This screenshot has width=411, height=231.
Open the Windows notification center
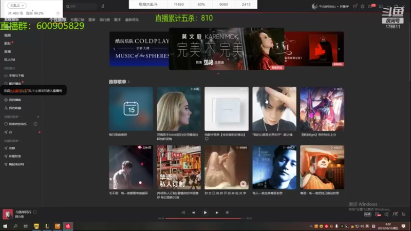pyautogui.click(x=403, y=226)
